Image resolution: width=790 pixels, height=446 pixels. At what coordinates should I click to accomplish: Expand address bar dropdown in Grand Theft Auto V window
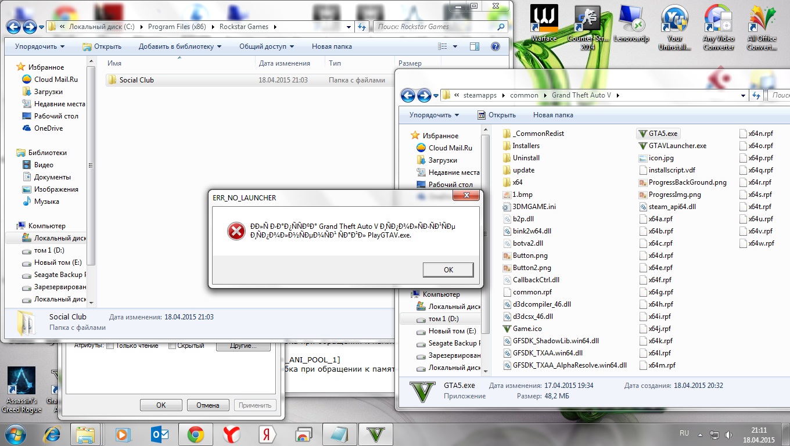[742, 95]
